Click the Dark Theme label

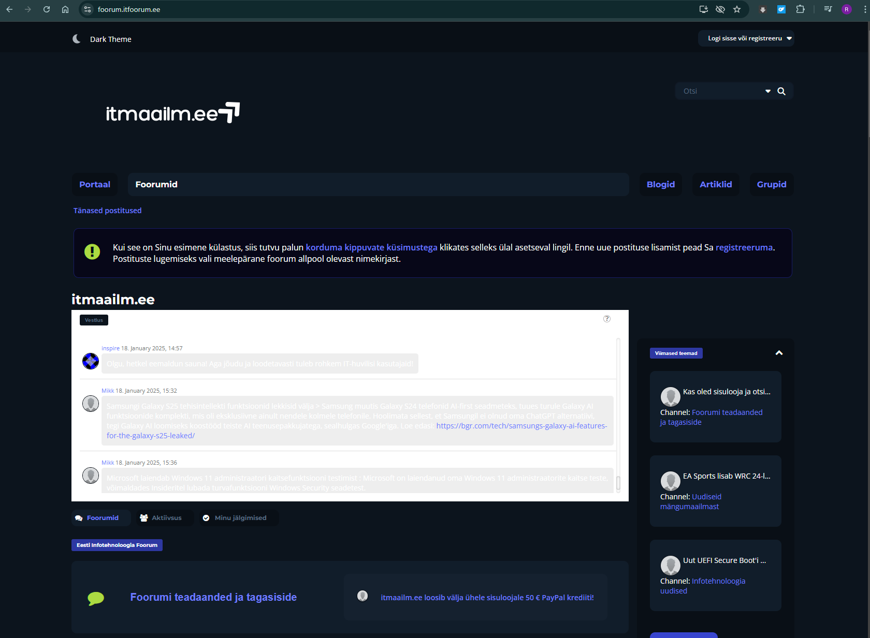click(x=110, y=39)
